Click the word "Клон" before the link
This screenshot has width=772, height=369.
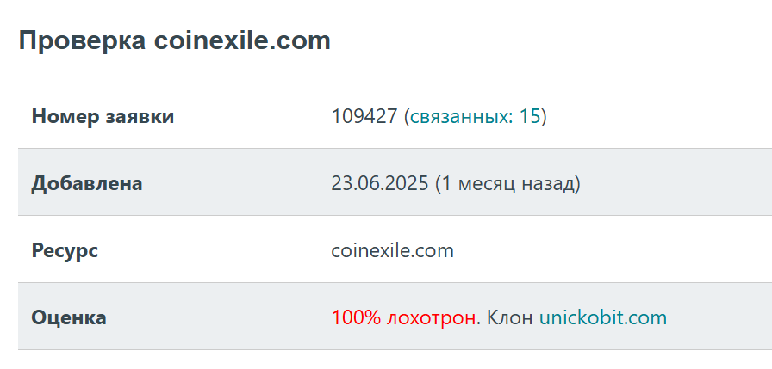click(x=510, y=317)
